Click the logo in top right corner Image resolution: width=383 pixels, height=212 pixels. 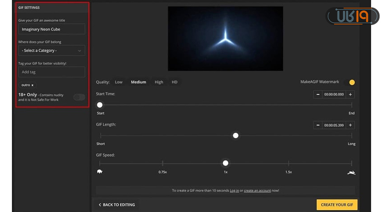click(352, 16)
